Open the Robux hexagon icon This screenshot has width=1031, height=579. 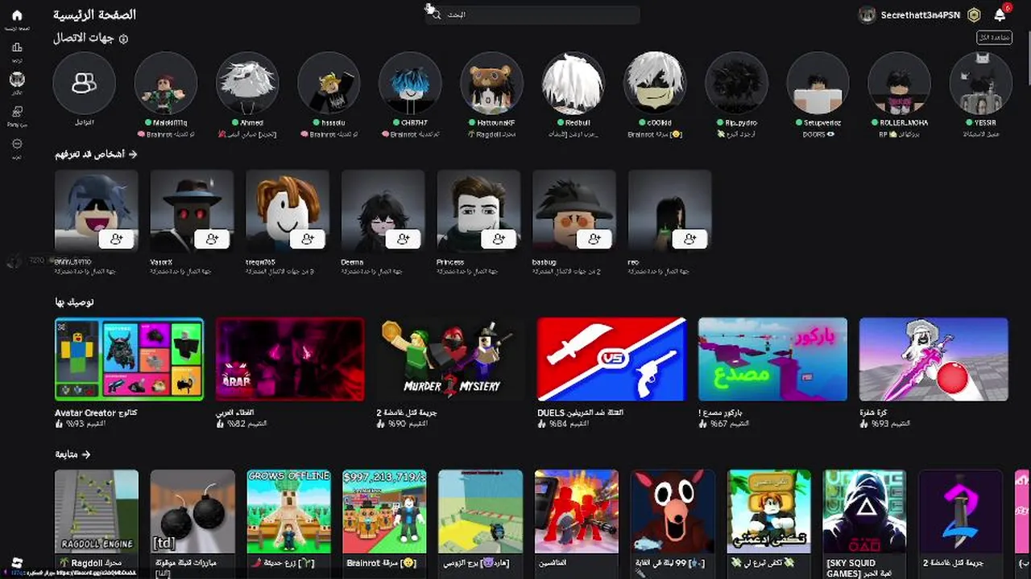pyautogui.click(x=974, y=14)
